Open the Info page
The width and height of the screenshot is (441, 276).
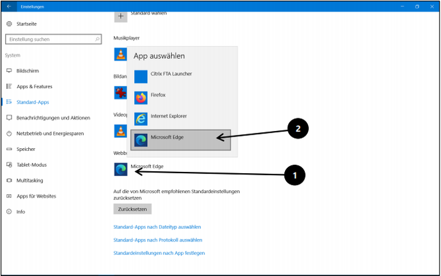click(21, 211)
